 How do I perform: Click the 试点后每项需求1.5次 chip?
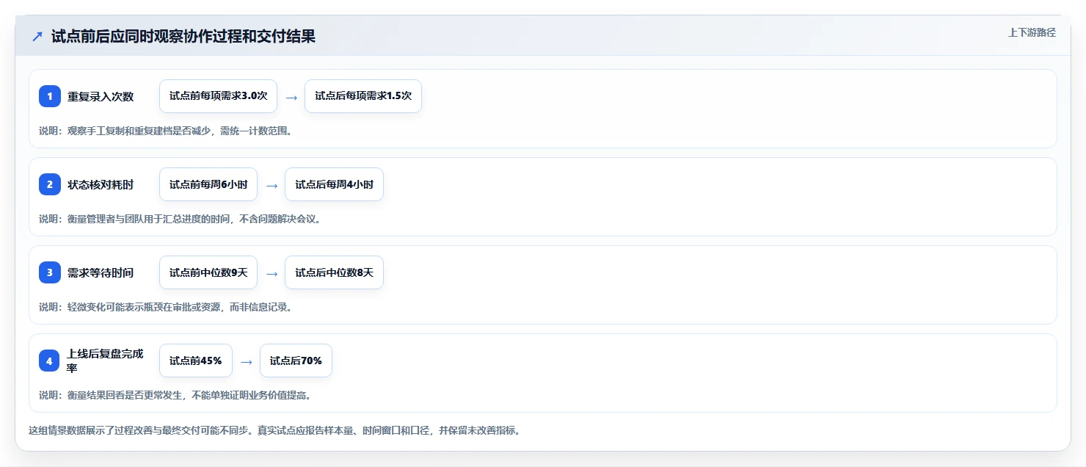363,96
